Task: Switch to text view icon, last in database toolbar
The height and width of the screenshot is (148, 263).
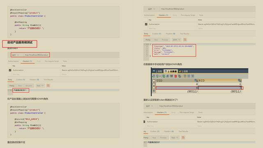Action: pyautogui.click(x=193, y=76)
